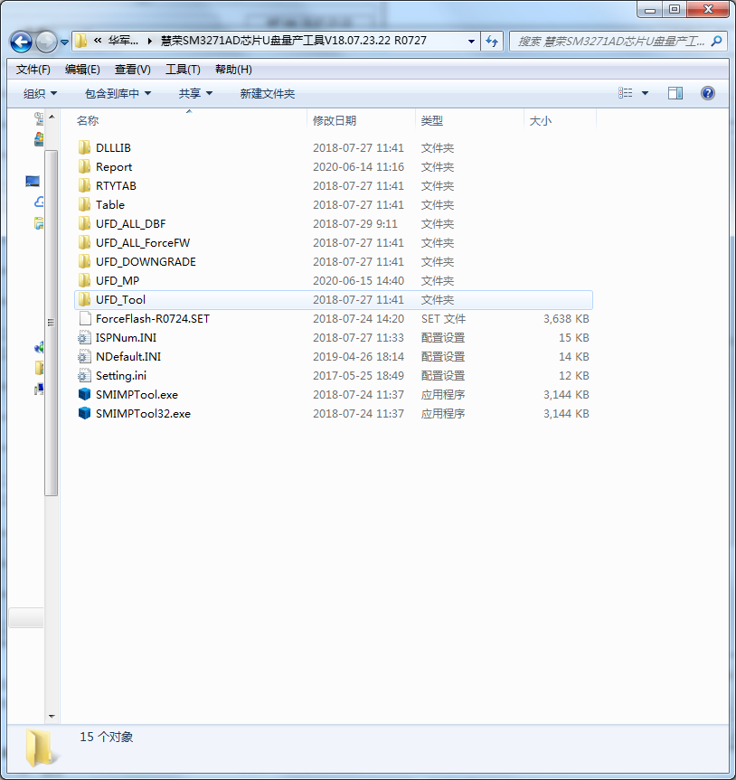Open the Setting.ini configuration file icon

pyautogui.click(x=86, y=375)
